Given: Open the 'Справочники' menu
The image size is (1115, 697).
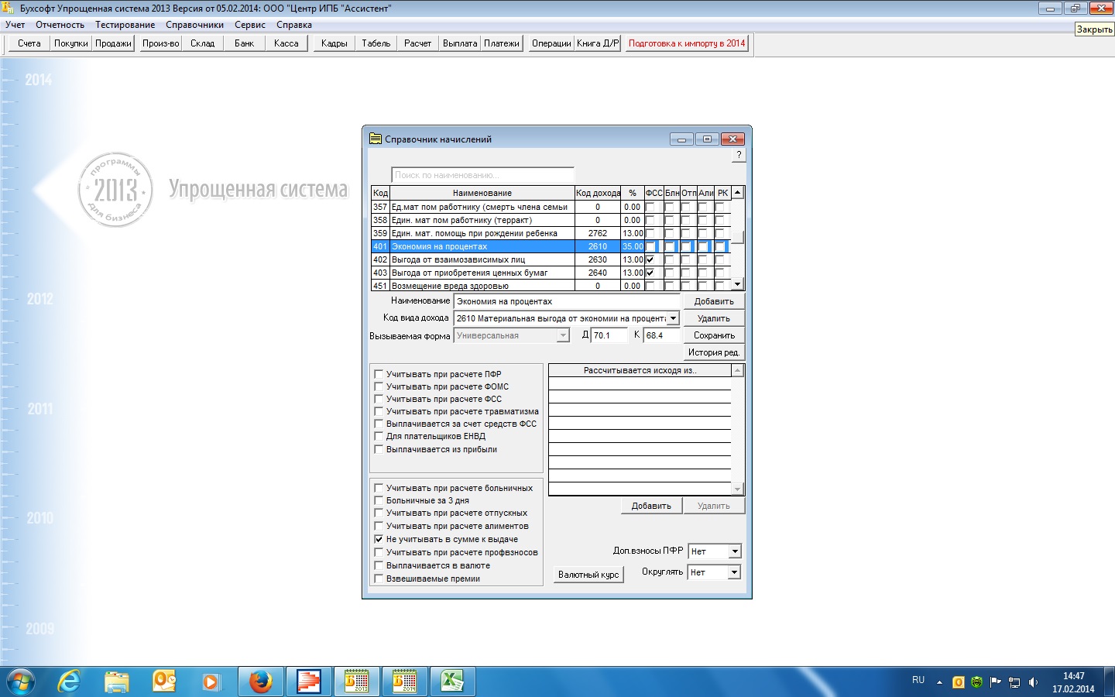Looking at the screenshot, I should (194, 25).
